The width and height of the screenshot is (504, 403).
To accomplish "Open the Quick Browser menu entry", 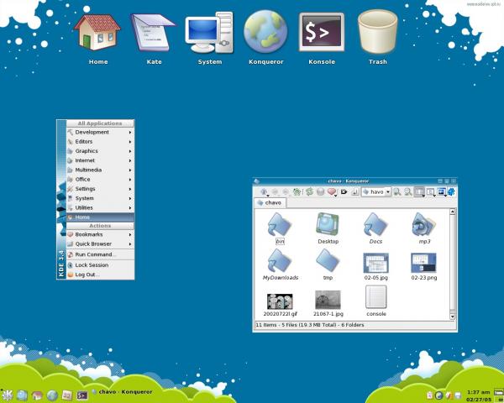I will pyautogui.click(x=100, y=244).
